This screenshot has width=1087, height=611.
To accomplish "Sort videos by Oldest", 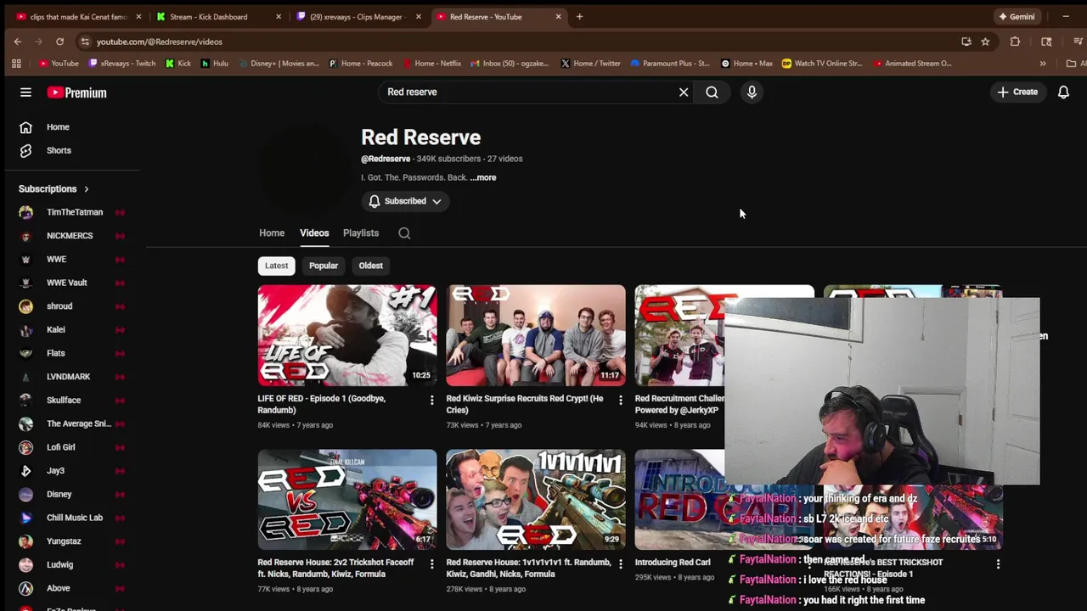I will 370,266.
